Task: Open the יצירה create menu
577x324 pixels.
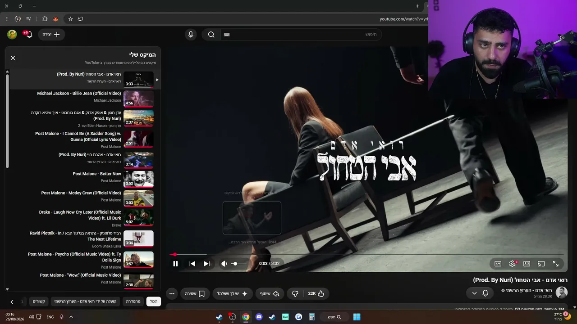Action: pos(51,34)
